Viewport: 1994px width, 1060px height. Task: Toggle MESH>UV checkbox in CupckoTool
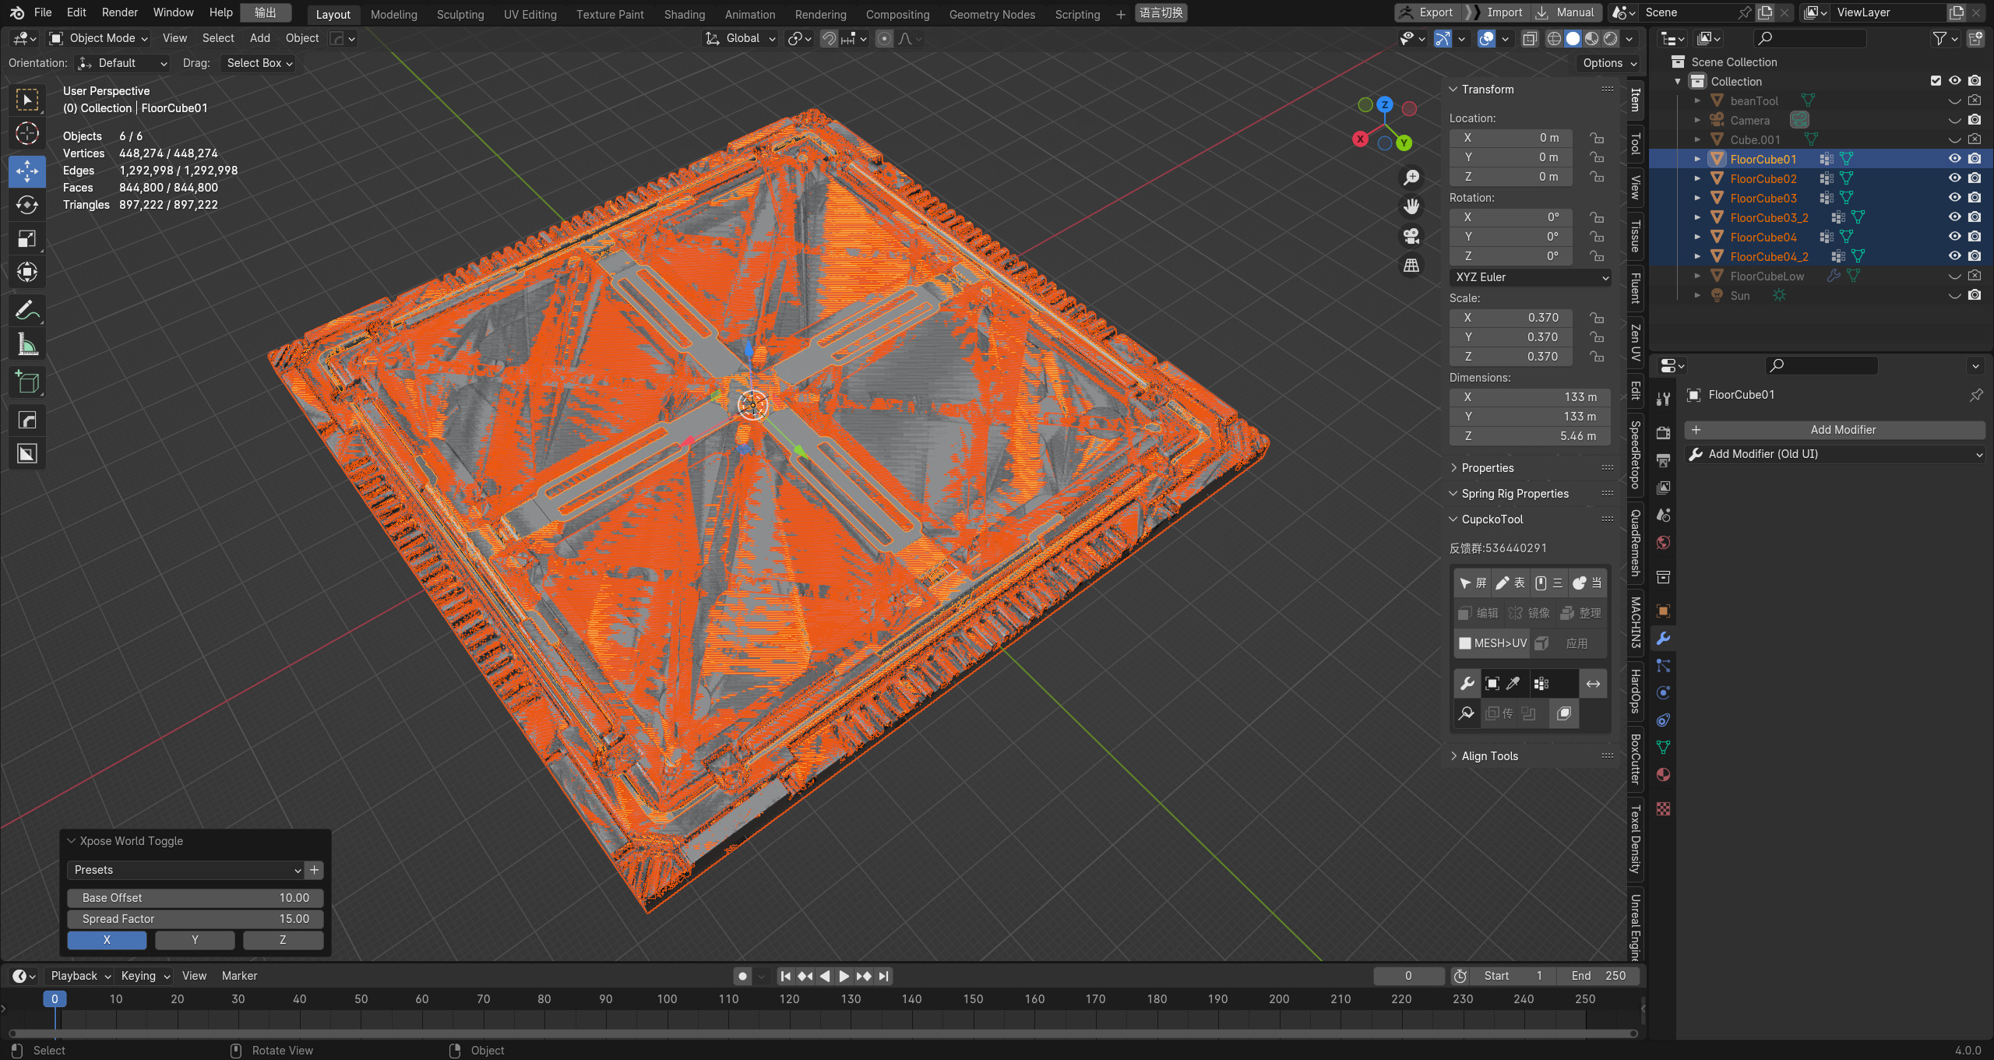[x=1465, y=643]
